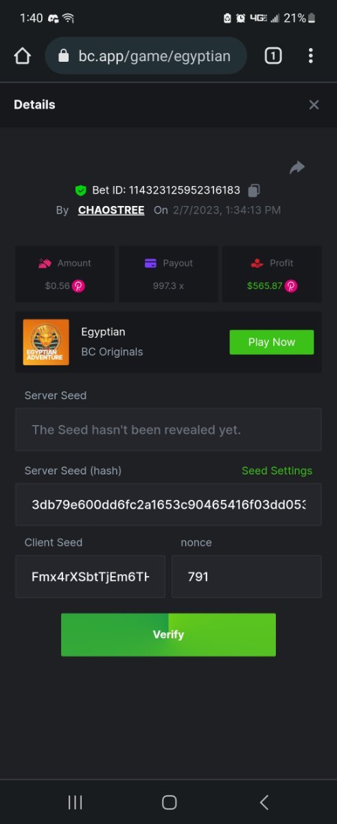This screenshot has height=824, width=337.
Task: Click the Verify button
Action: click(x=168, y=634)
